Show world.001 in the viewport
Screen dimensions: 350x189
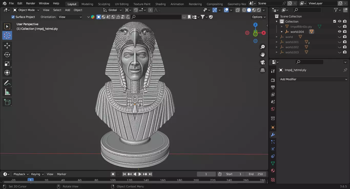coord(339,42)
